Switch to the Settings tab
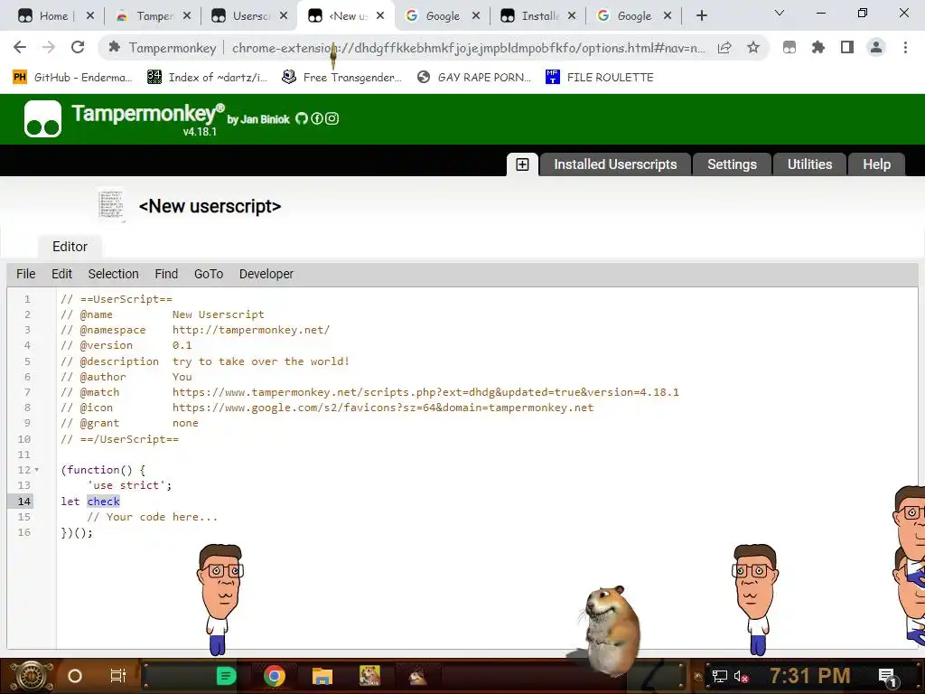Image resolution: width=925 pixels, height=694 pixels. click(x=732, y=164)
